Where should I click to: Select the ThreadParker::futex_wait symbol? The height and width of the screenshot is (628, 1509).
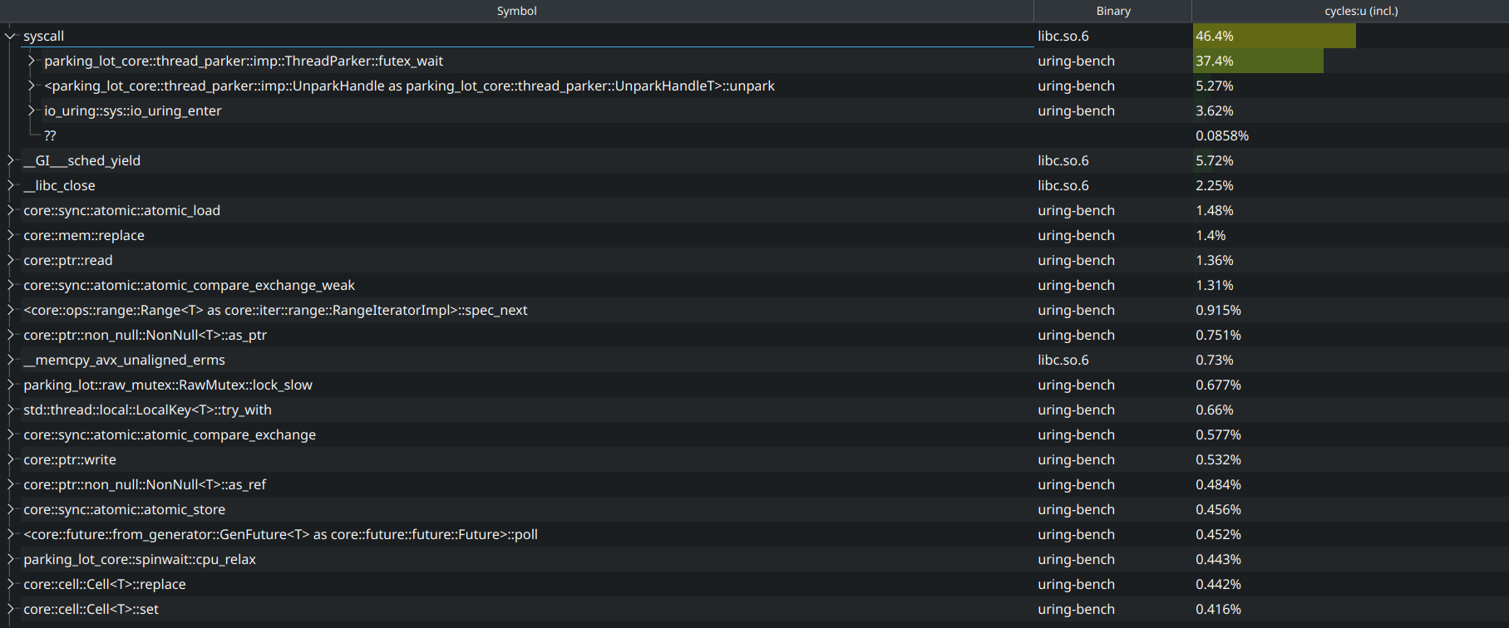tap(244, 61)
